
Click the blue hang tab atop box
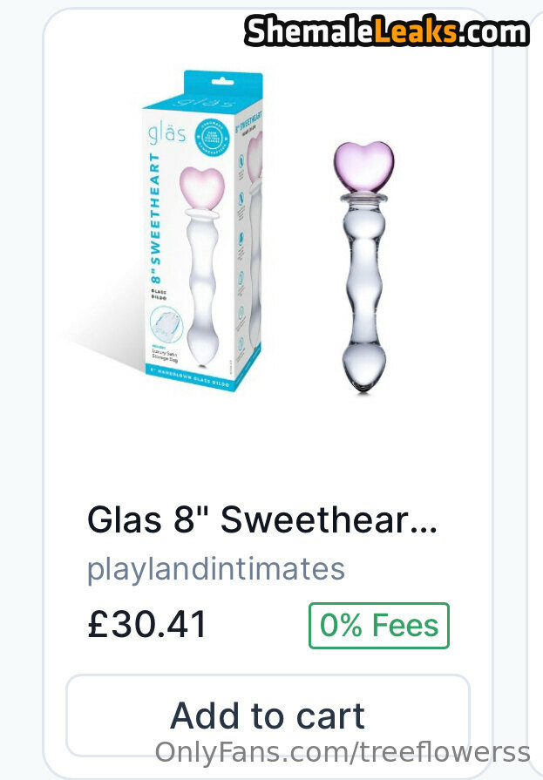223,85
